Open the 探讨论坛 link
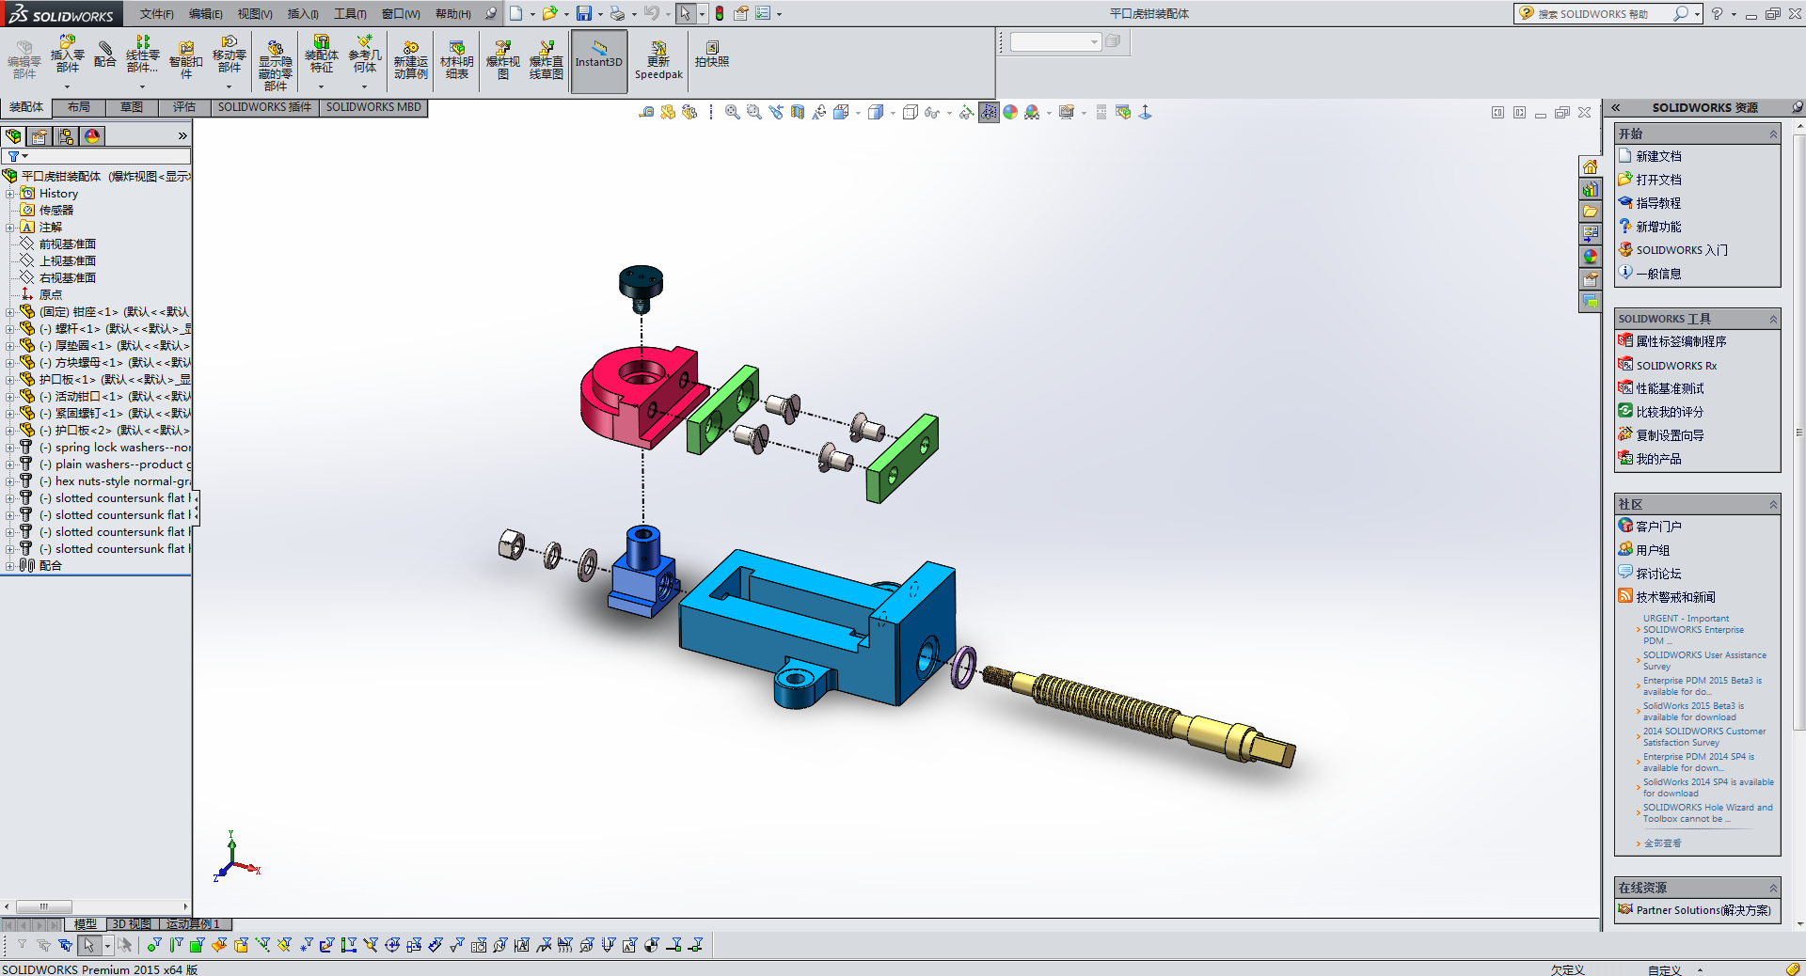This screenshot has height=976, width=1806. tap(1658, 574)
